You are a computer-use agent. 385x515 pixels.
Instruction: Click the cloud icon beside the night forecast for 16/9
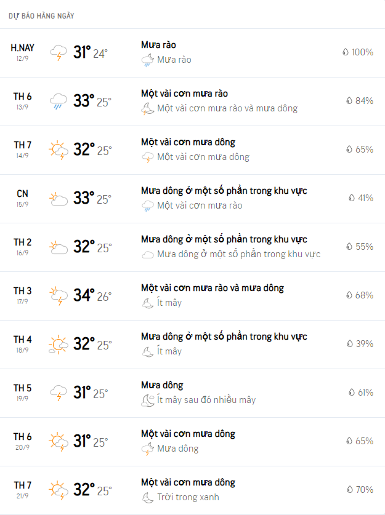click(x=148, y=255)
